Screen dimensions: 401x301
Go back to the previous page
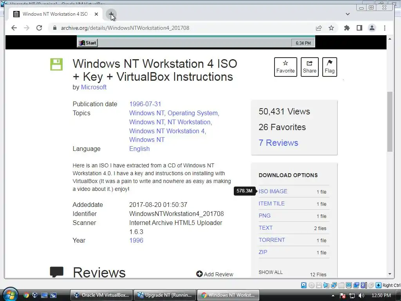coord(14,28)
